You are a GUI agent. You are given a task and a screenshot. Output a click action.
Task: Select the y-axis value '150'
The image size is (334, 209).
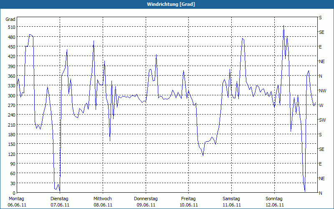tap(12, 145)
